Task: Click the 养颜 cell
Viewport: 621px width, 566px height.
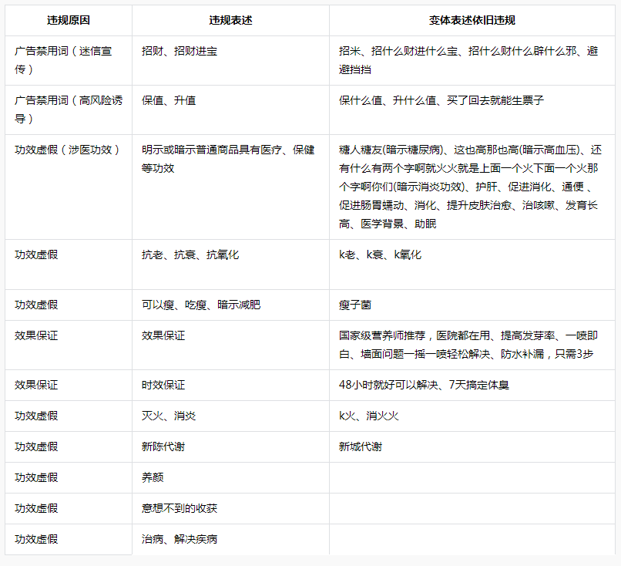Action: [x=230, y=477]
